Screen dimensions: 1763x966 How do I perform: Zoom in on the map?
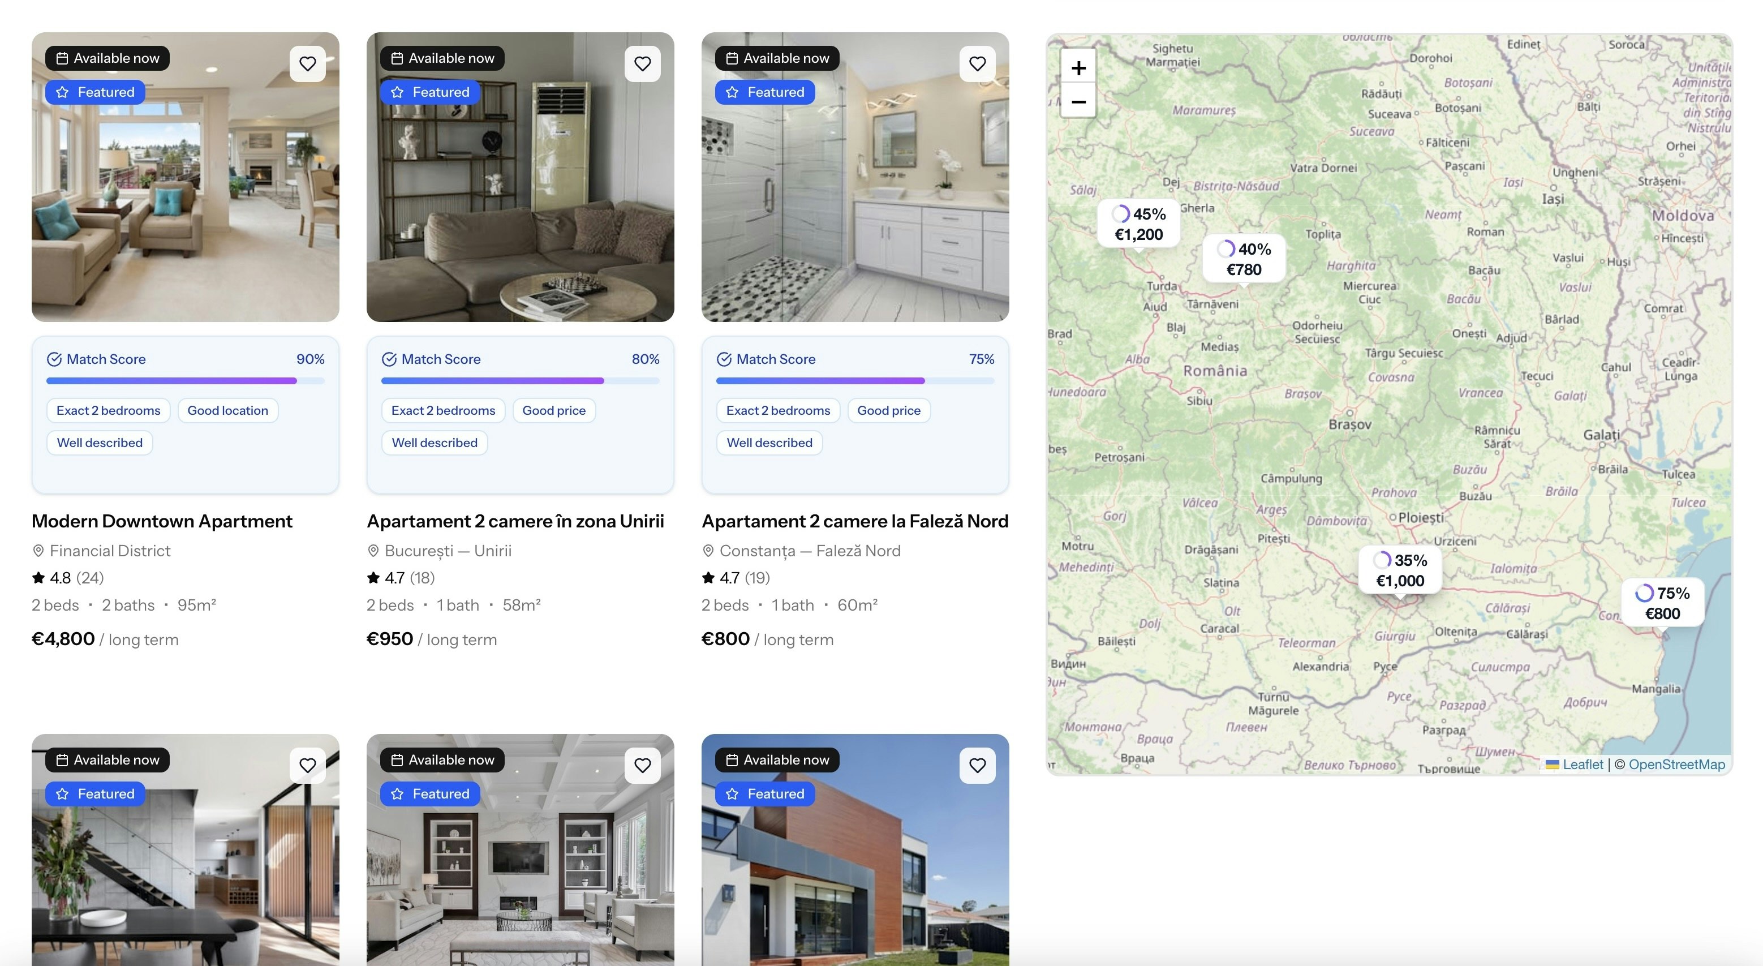tap(1078, 67)
